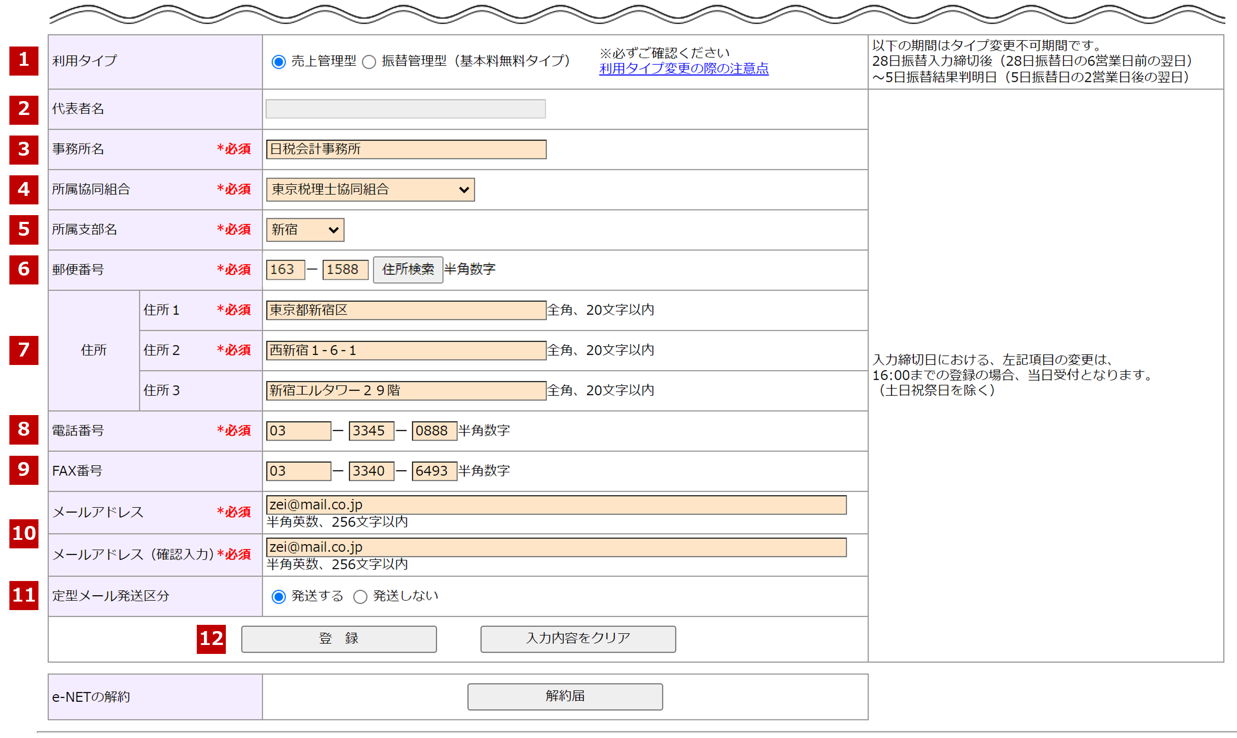Screen dimensions: 1237x738
Task: Click 住所1 field with 東京都新宿区
Action: tap(406, 310)
